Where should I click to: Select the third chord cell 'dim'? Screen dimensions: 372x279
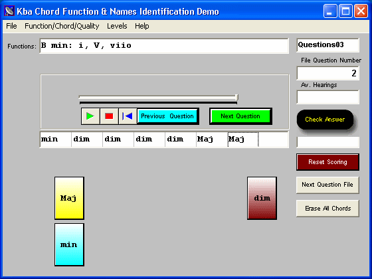tap(118, 139)
